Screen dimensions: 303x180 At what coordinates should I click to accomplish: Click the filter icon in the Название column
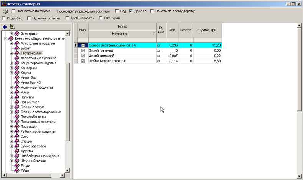154,34
